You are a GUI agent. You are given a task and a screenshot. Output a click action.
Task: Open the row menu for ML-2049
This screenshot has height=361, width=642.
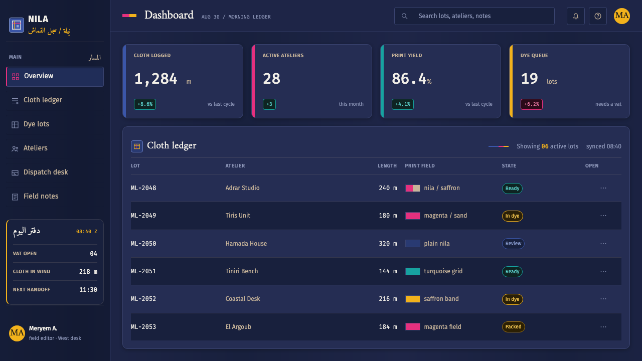click(x=603, y=216)
